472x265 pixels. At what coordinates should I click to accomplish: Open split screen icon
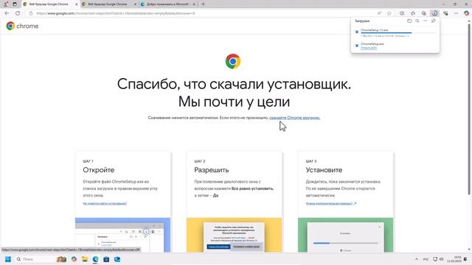(x=402, y=13)
